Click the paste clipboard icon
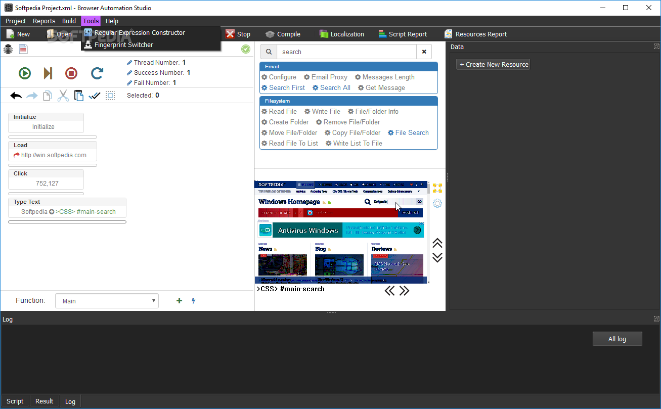 (78, 96)
